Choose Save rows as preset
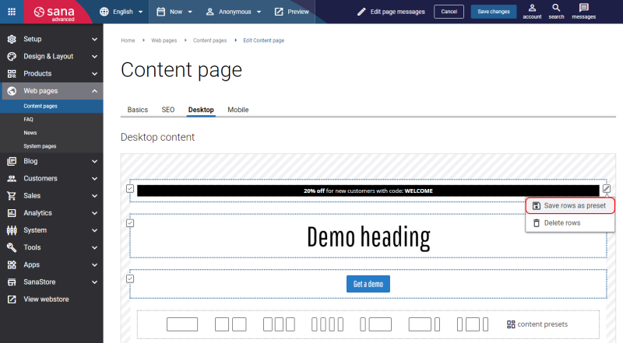Viewport: 623px width, 343px height. pyautogui.click(x=570, y=205)
